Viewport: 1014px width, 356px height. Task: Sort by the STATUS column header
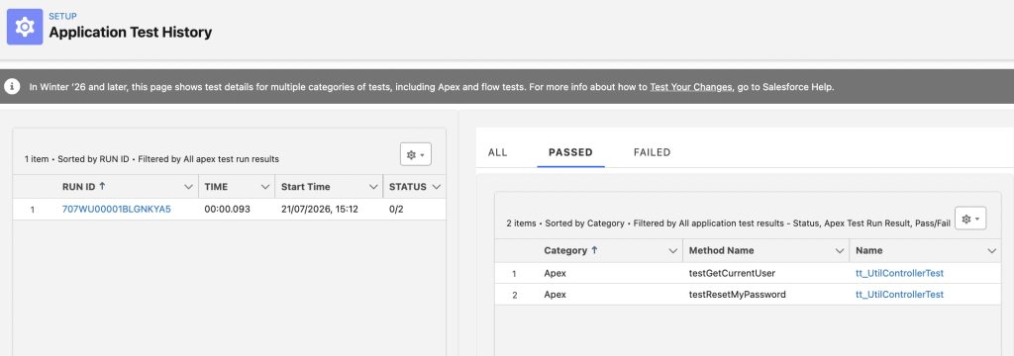[407, 187]
